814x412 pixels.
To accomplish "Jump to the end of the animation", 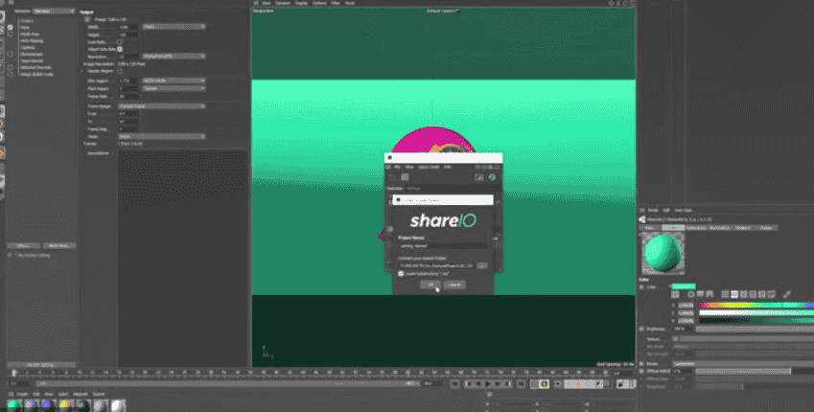I will click(521, 384).
